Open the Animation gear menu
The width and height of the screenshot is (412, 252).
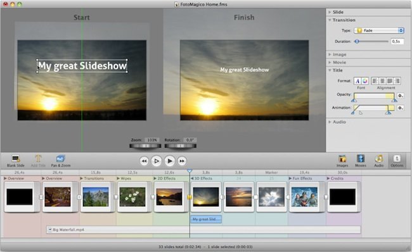pos(401,108)
